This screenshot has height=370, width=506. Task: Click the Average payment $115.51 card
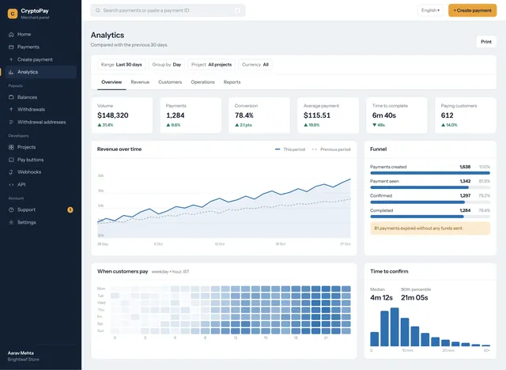click(328, 115)
